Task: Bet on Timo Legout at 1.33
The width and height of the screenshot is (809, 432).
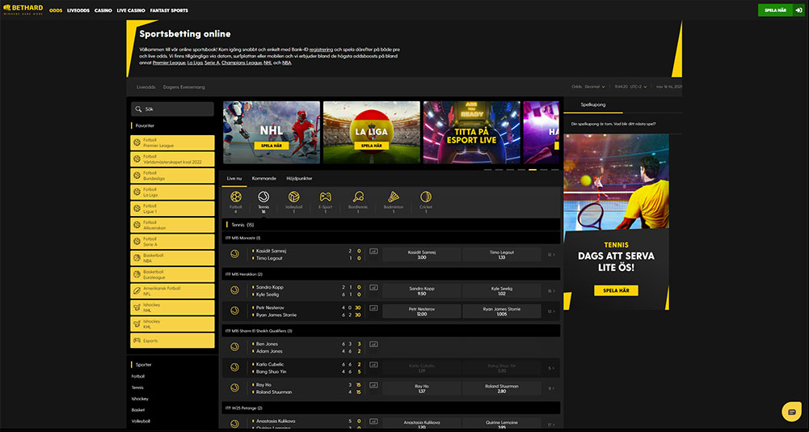Action: [502, 255]
